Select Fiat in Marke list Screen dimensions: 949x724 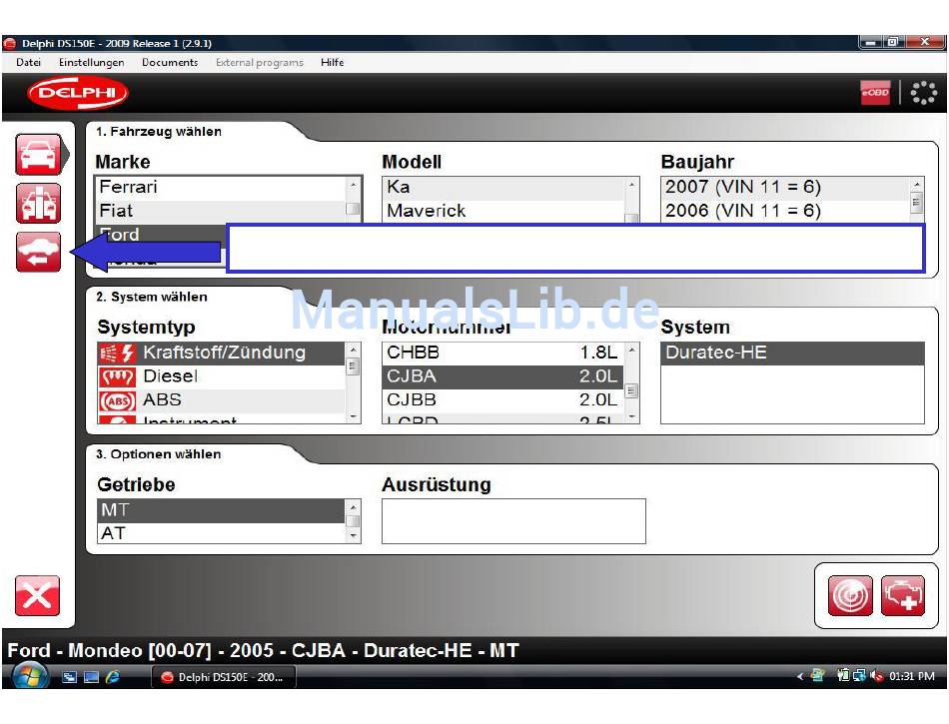click(221, 211)
